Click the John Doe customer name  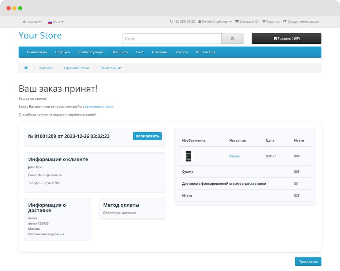[35, 167]
